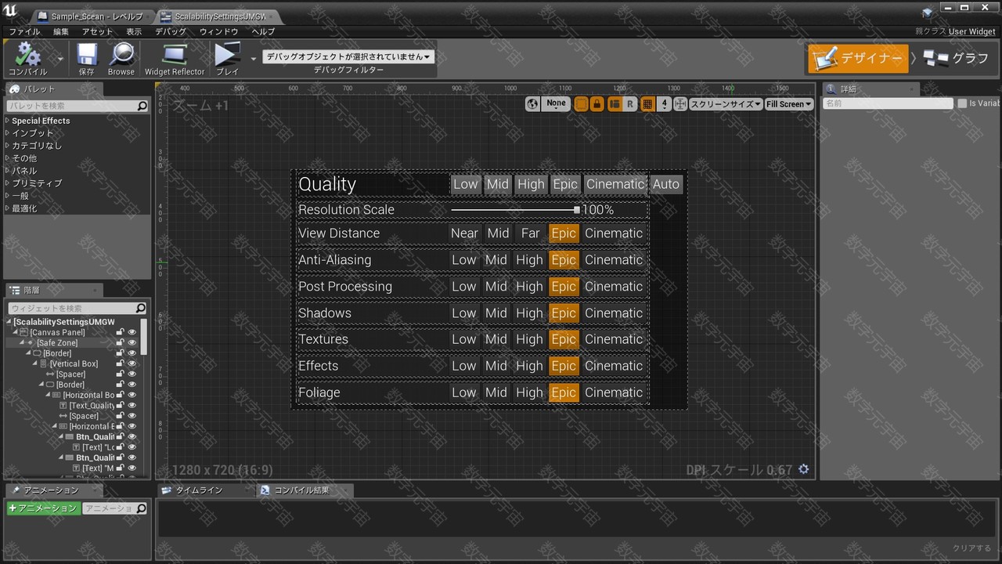Viewport: 1002px width, 564px height.
Task: Open Browse with the magnifier icon
Action: (121, 55)
